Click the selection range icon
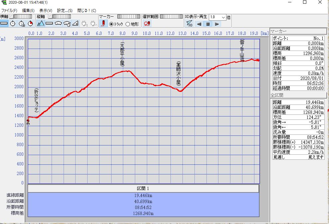 (x=147, y=23)
